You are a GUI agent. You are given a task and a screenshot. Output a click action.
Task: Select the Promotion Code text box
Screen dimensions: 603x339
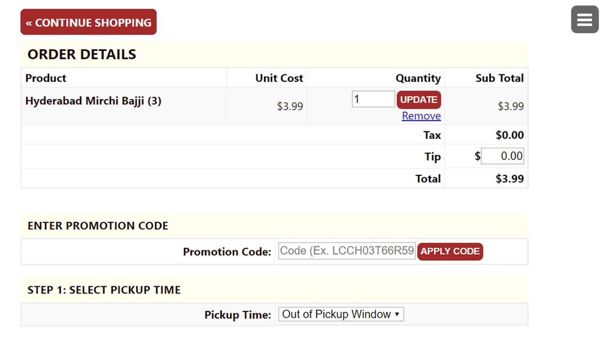click(x=347, y=251)
